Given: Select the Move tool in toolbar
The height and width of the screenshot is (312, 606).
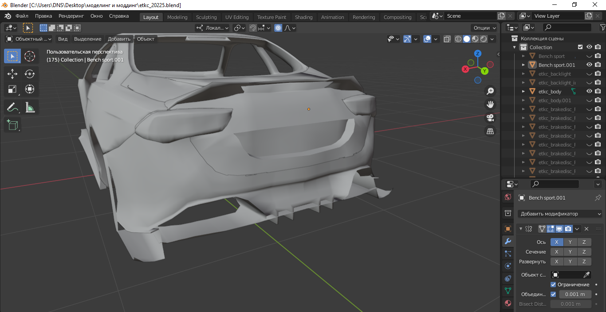Looking at the screenshot, I should [x=12, y=74].
